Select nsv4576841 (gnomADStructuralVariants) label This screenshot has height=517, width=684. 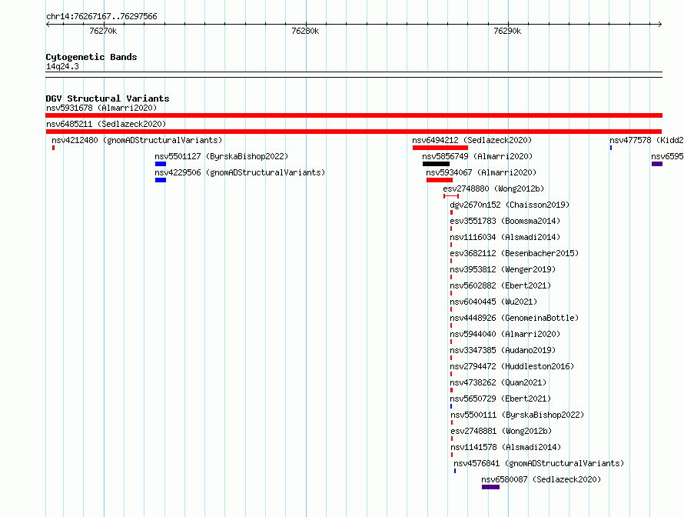pos(539,463)
